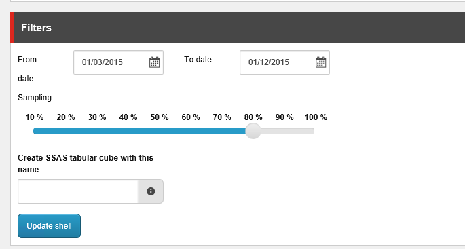Click the To date label
The image size is (465, 249).
click(x=198, y=60)
